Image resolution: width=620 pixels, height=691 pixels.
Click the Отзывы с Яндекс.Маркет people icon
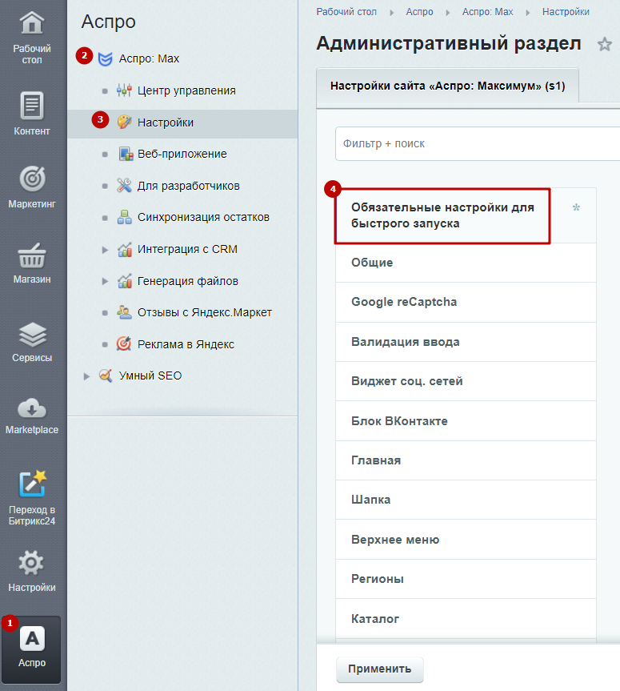(x=124, y=312)
